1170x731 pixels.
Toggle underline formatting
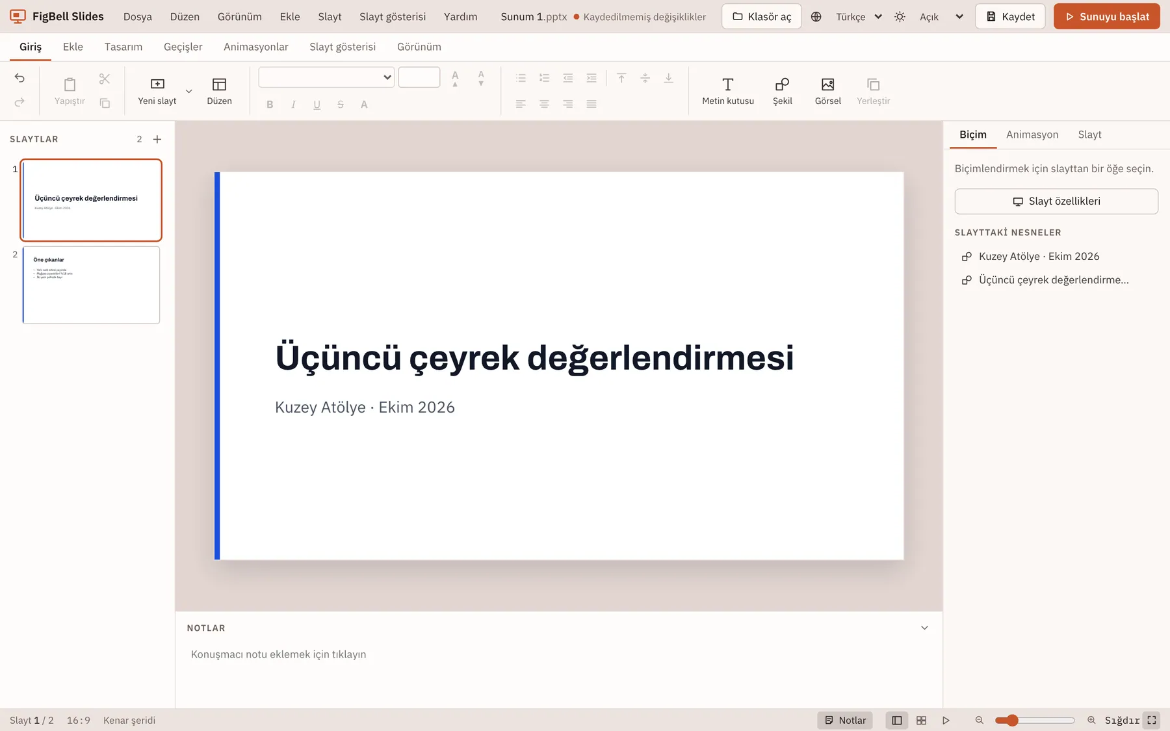tap(317, 104)
